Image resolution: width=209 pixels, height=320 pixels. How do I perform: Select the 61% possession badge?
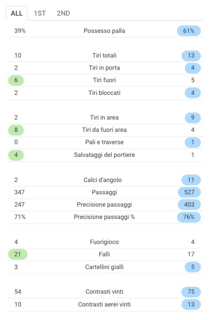[189, 31]
